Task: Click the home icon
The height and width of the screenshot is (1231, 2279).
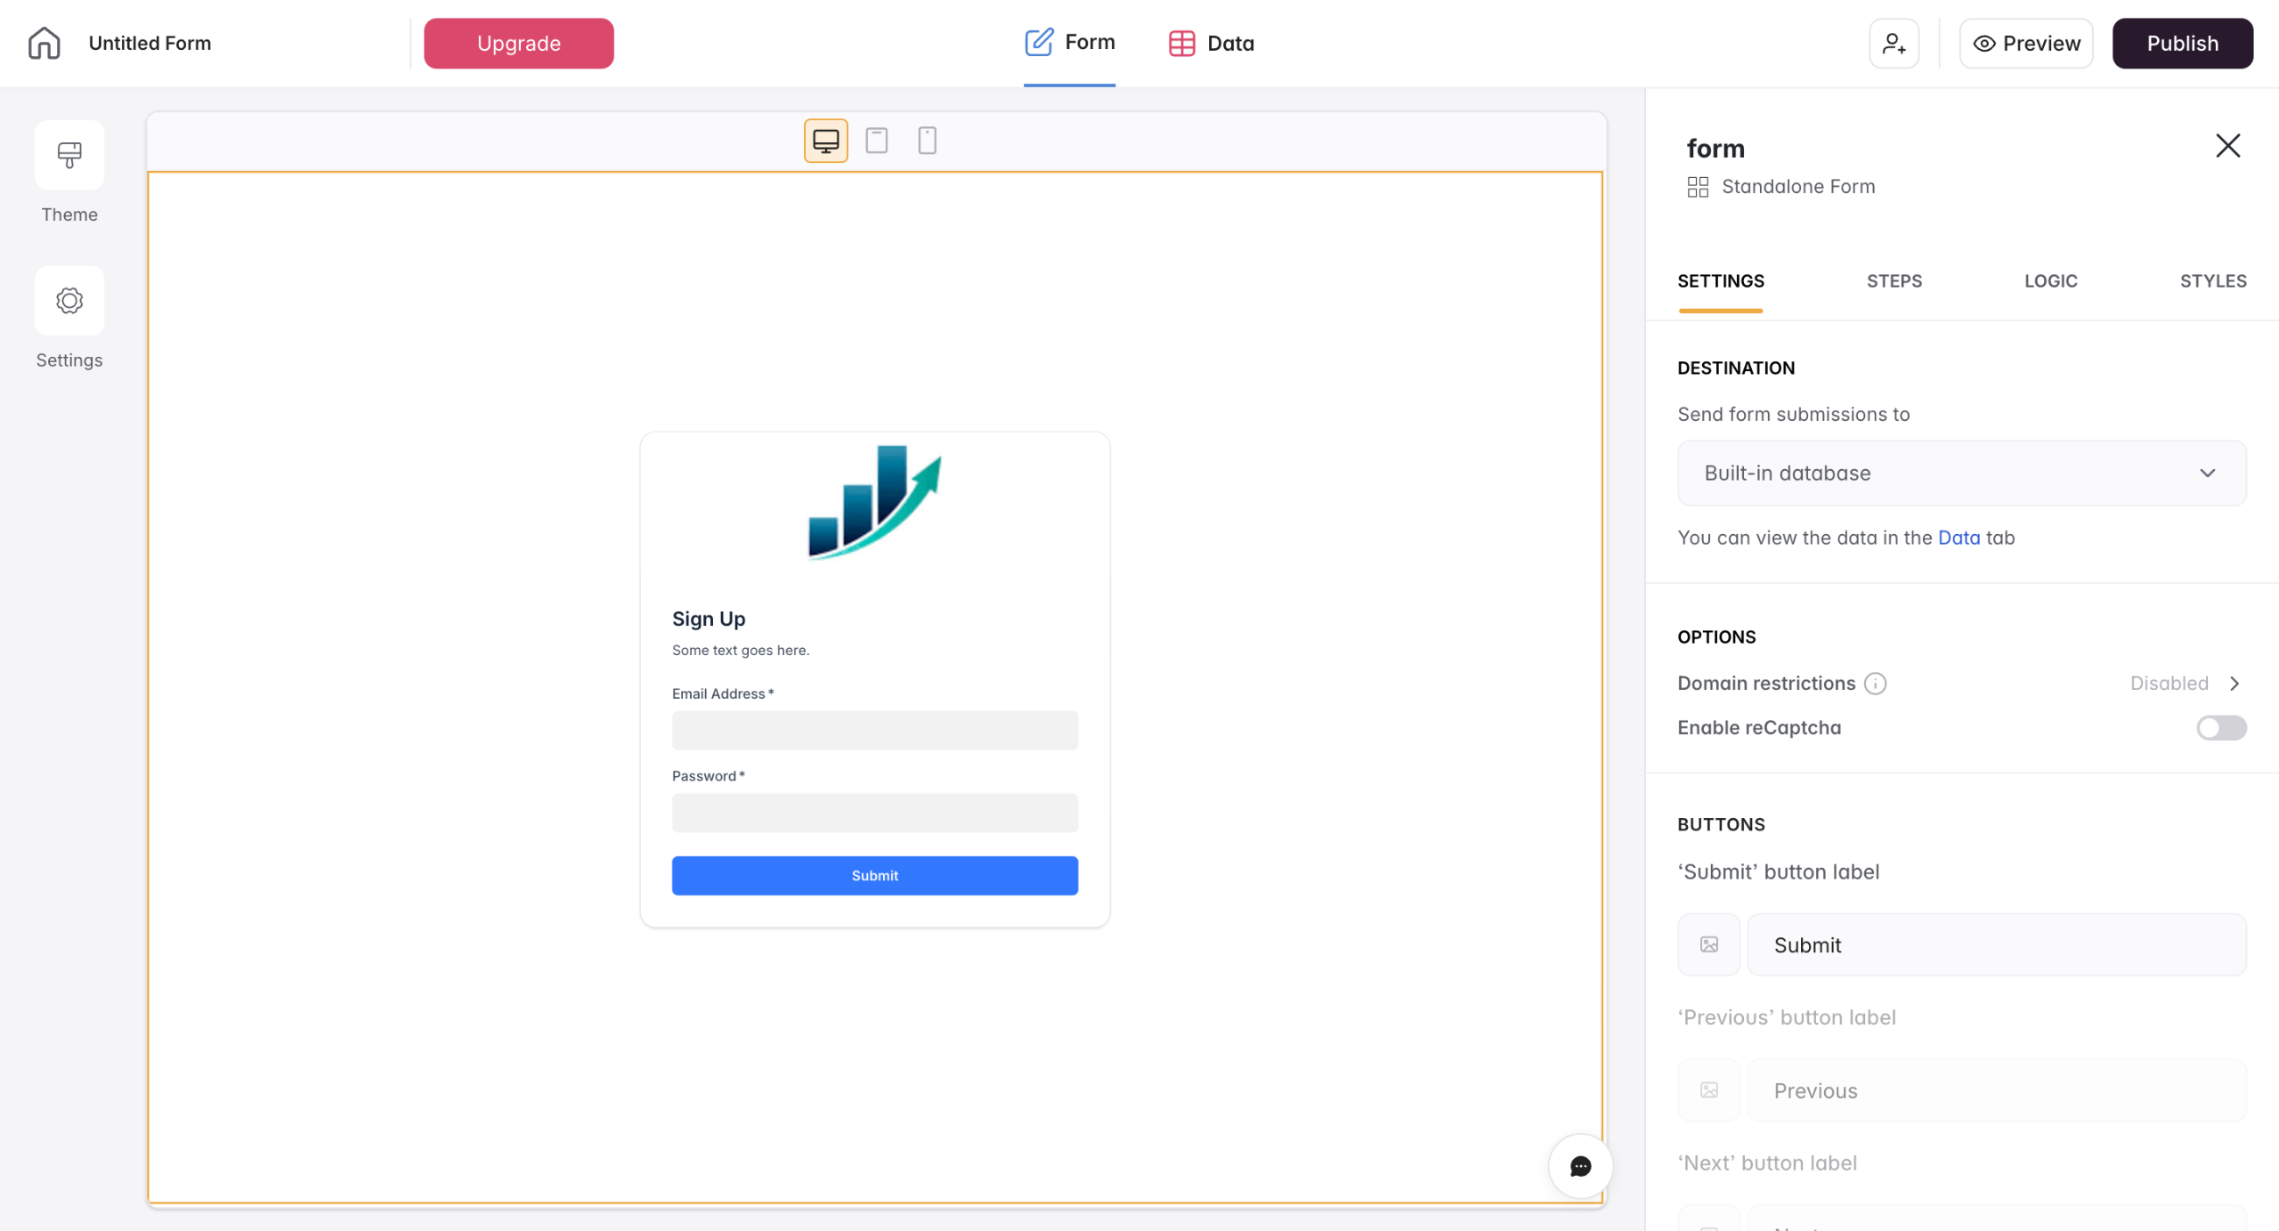Action: coord(44,43)
